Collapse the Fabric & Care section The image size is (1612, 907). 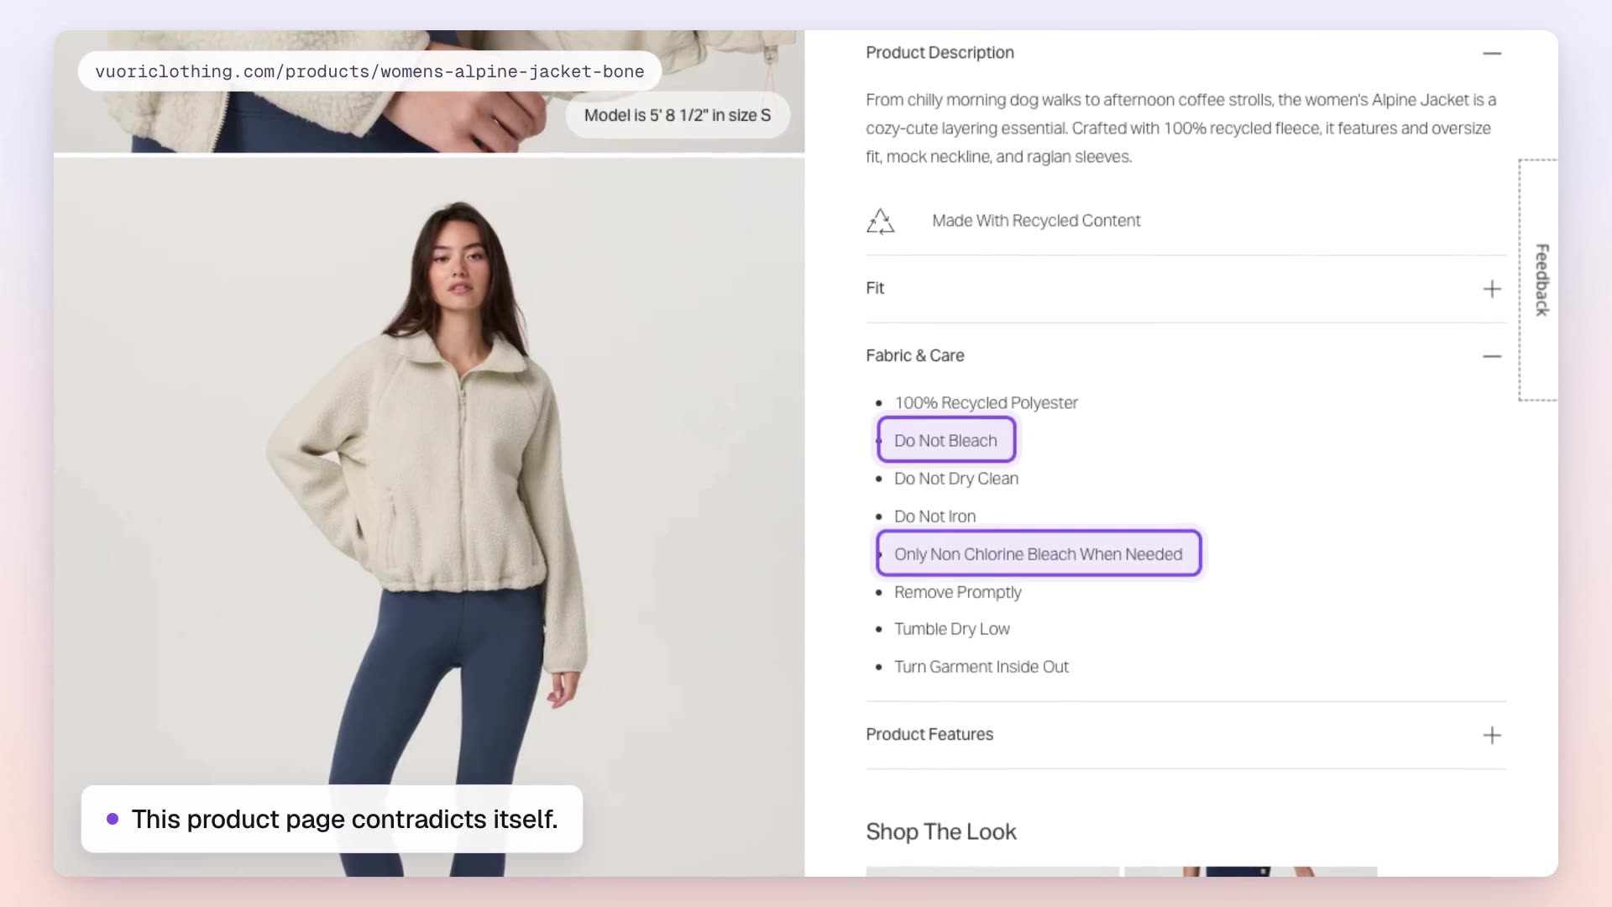1491,356
